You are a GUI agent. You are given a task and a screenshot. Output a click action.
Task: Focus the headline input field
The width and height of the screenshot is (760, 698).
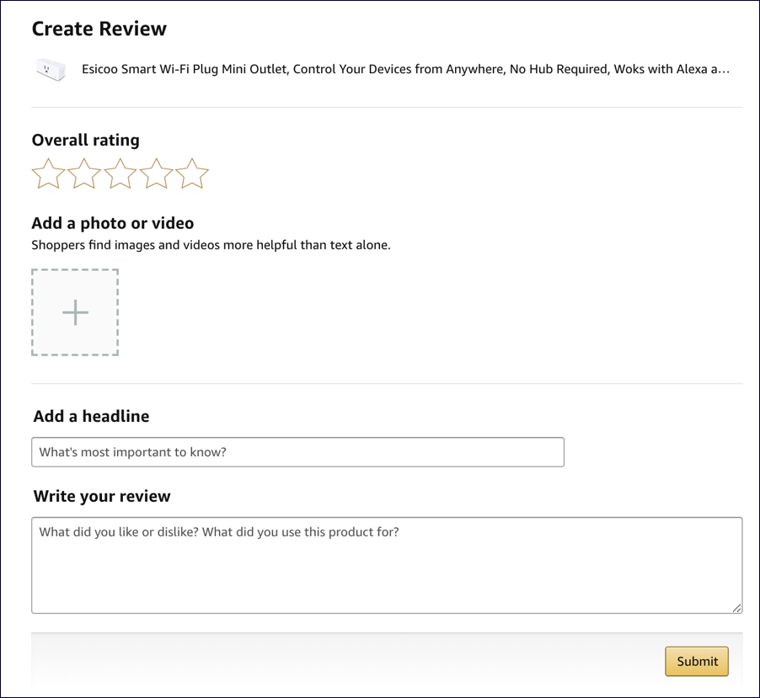297,452
